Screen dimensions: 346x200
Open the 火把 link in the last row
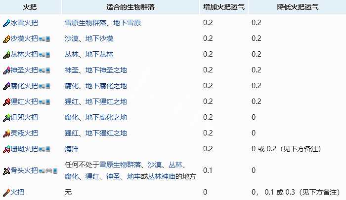click(17, 192)
